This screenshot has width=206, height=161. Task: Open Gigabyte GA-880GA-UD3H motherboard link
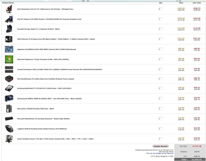[47, 49]
